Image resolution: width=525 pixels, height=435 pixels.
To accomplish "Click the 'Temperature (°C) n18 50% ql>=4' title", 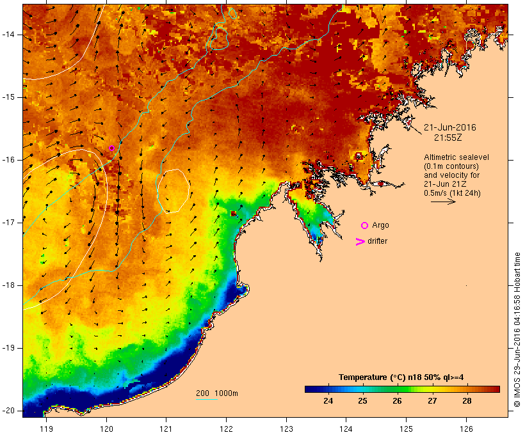I will [x=401, y=377].
